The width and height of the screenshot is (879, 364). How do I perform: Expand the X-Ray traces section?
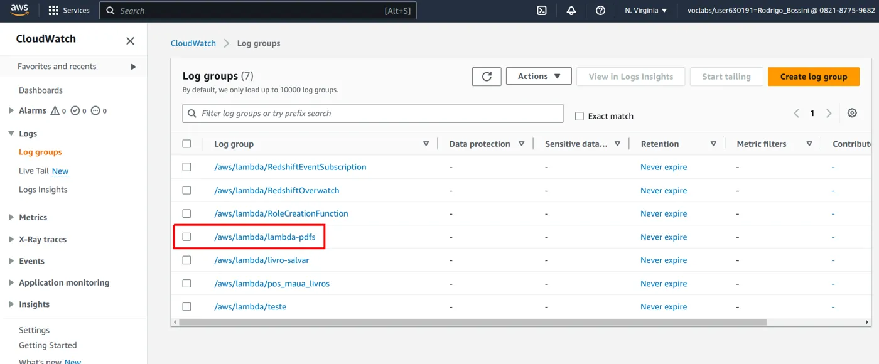tap(11, 239)
